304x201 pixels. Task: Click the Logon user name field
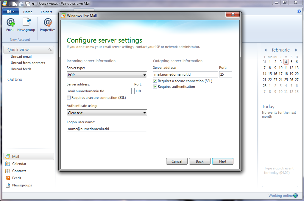pyautogui.click(x=107, y=129)
